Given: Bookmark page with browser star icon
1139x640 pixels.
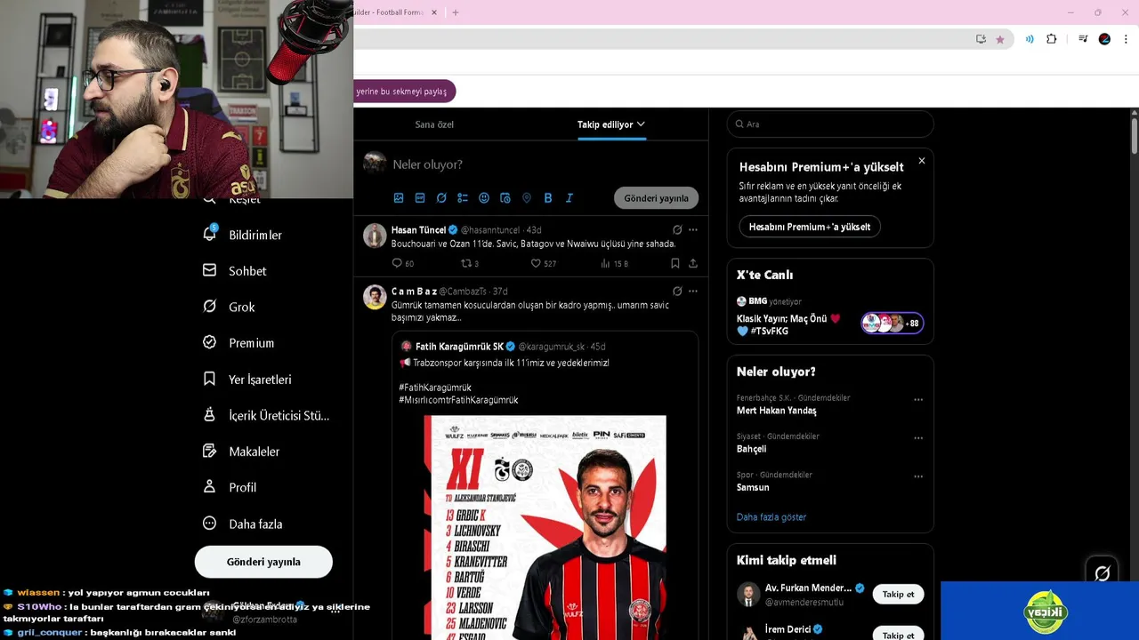Looking at the screenshot, I should (x=1000, y=39).
